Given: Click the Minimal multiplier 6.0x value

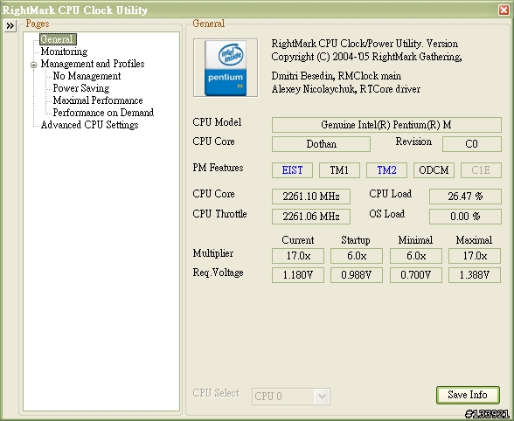Looking at the screenshot, I should 416,256.
